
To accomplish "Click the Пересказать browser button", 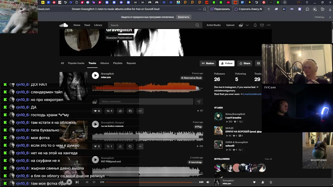I will point(220,9).
